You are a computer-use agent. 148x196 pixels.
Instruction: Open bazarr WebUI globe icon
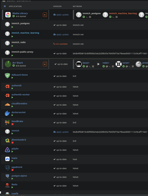click(87, 66)
